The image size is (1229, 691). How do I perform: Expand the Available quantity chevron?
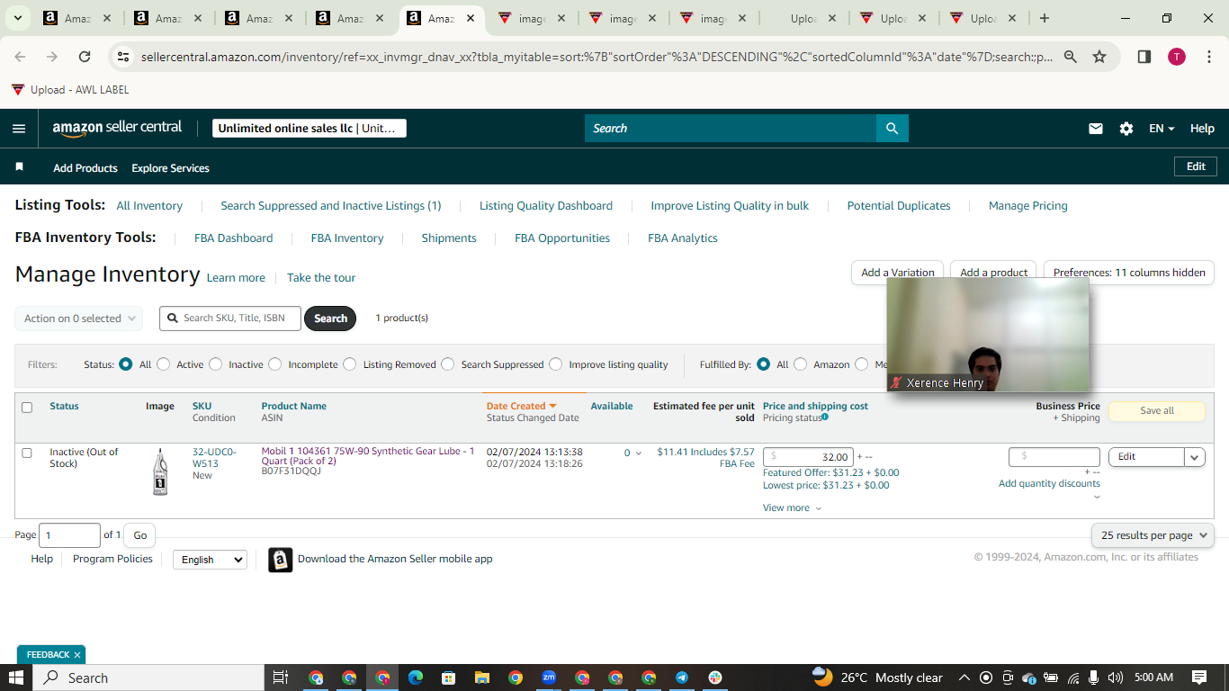pos(639,453)
